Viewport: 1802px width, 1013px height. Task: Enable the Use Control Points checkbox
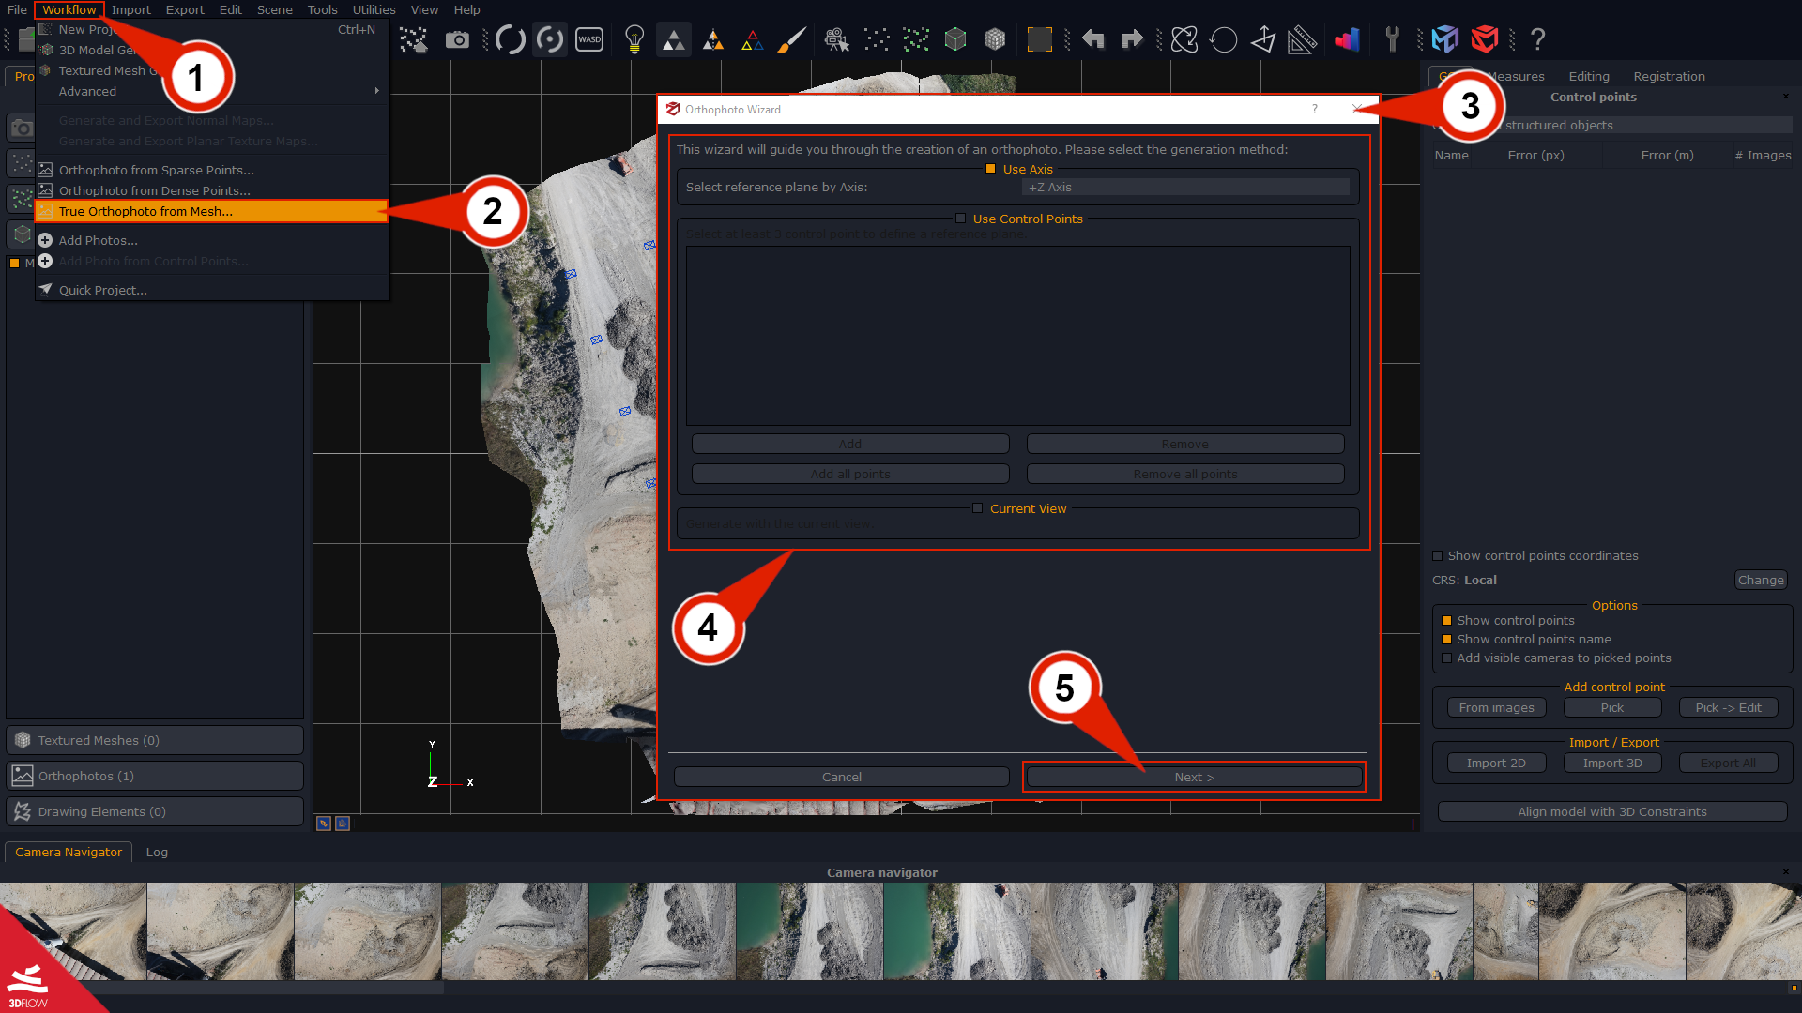pos(960,219)
